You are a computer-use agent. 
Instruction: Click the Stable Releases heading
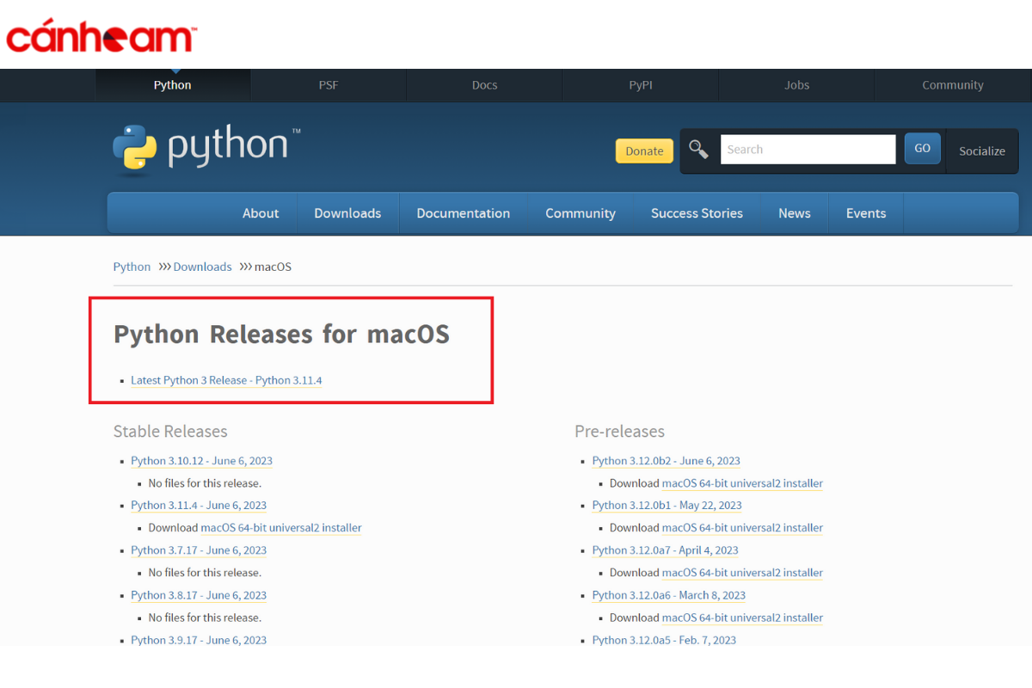coord(170,432)
